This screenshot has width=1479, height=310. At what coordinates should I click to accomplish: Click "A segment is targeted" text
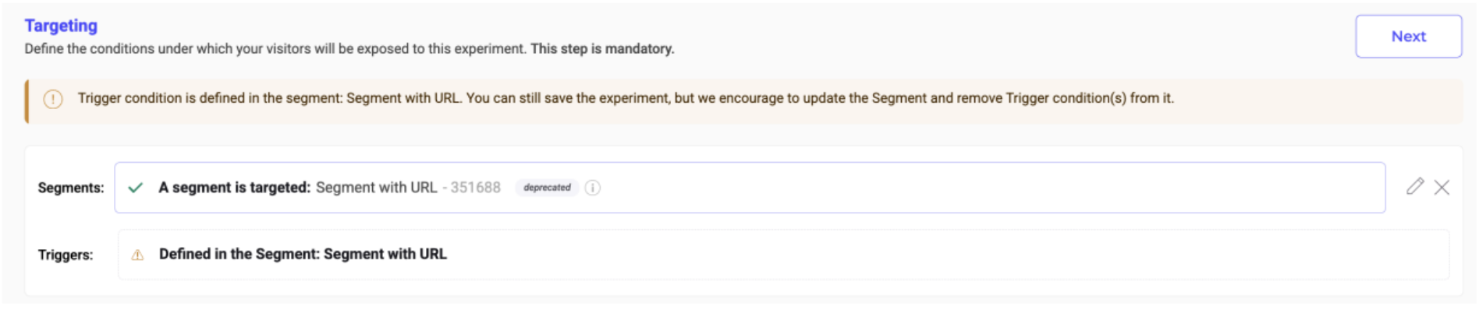coord(235,188)
